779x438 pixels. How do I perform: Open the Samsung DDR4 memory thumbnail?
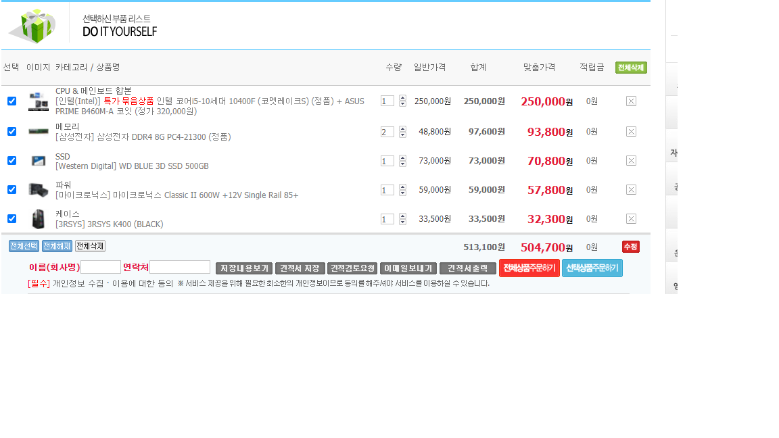pos(39,132)
